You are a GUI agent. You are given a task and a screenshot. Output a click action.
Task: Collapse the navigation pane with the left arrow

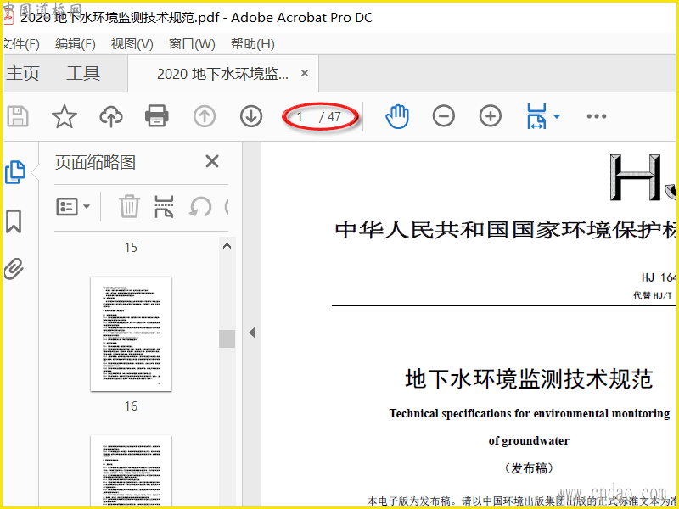coord(252,333)
